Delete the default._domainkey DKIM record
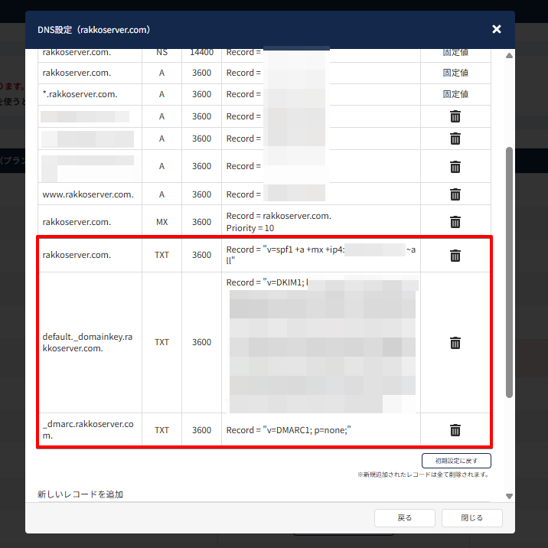 pyautogui.click(x=455, y=342)
